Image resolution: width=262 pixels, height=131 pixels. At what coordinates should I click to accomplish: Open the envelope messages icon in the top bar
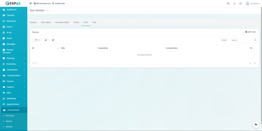pos(241,4)
